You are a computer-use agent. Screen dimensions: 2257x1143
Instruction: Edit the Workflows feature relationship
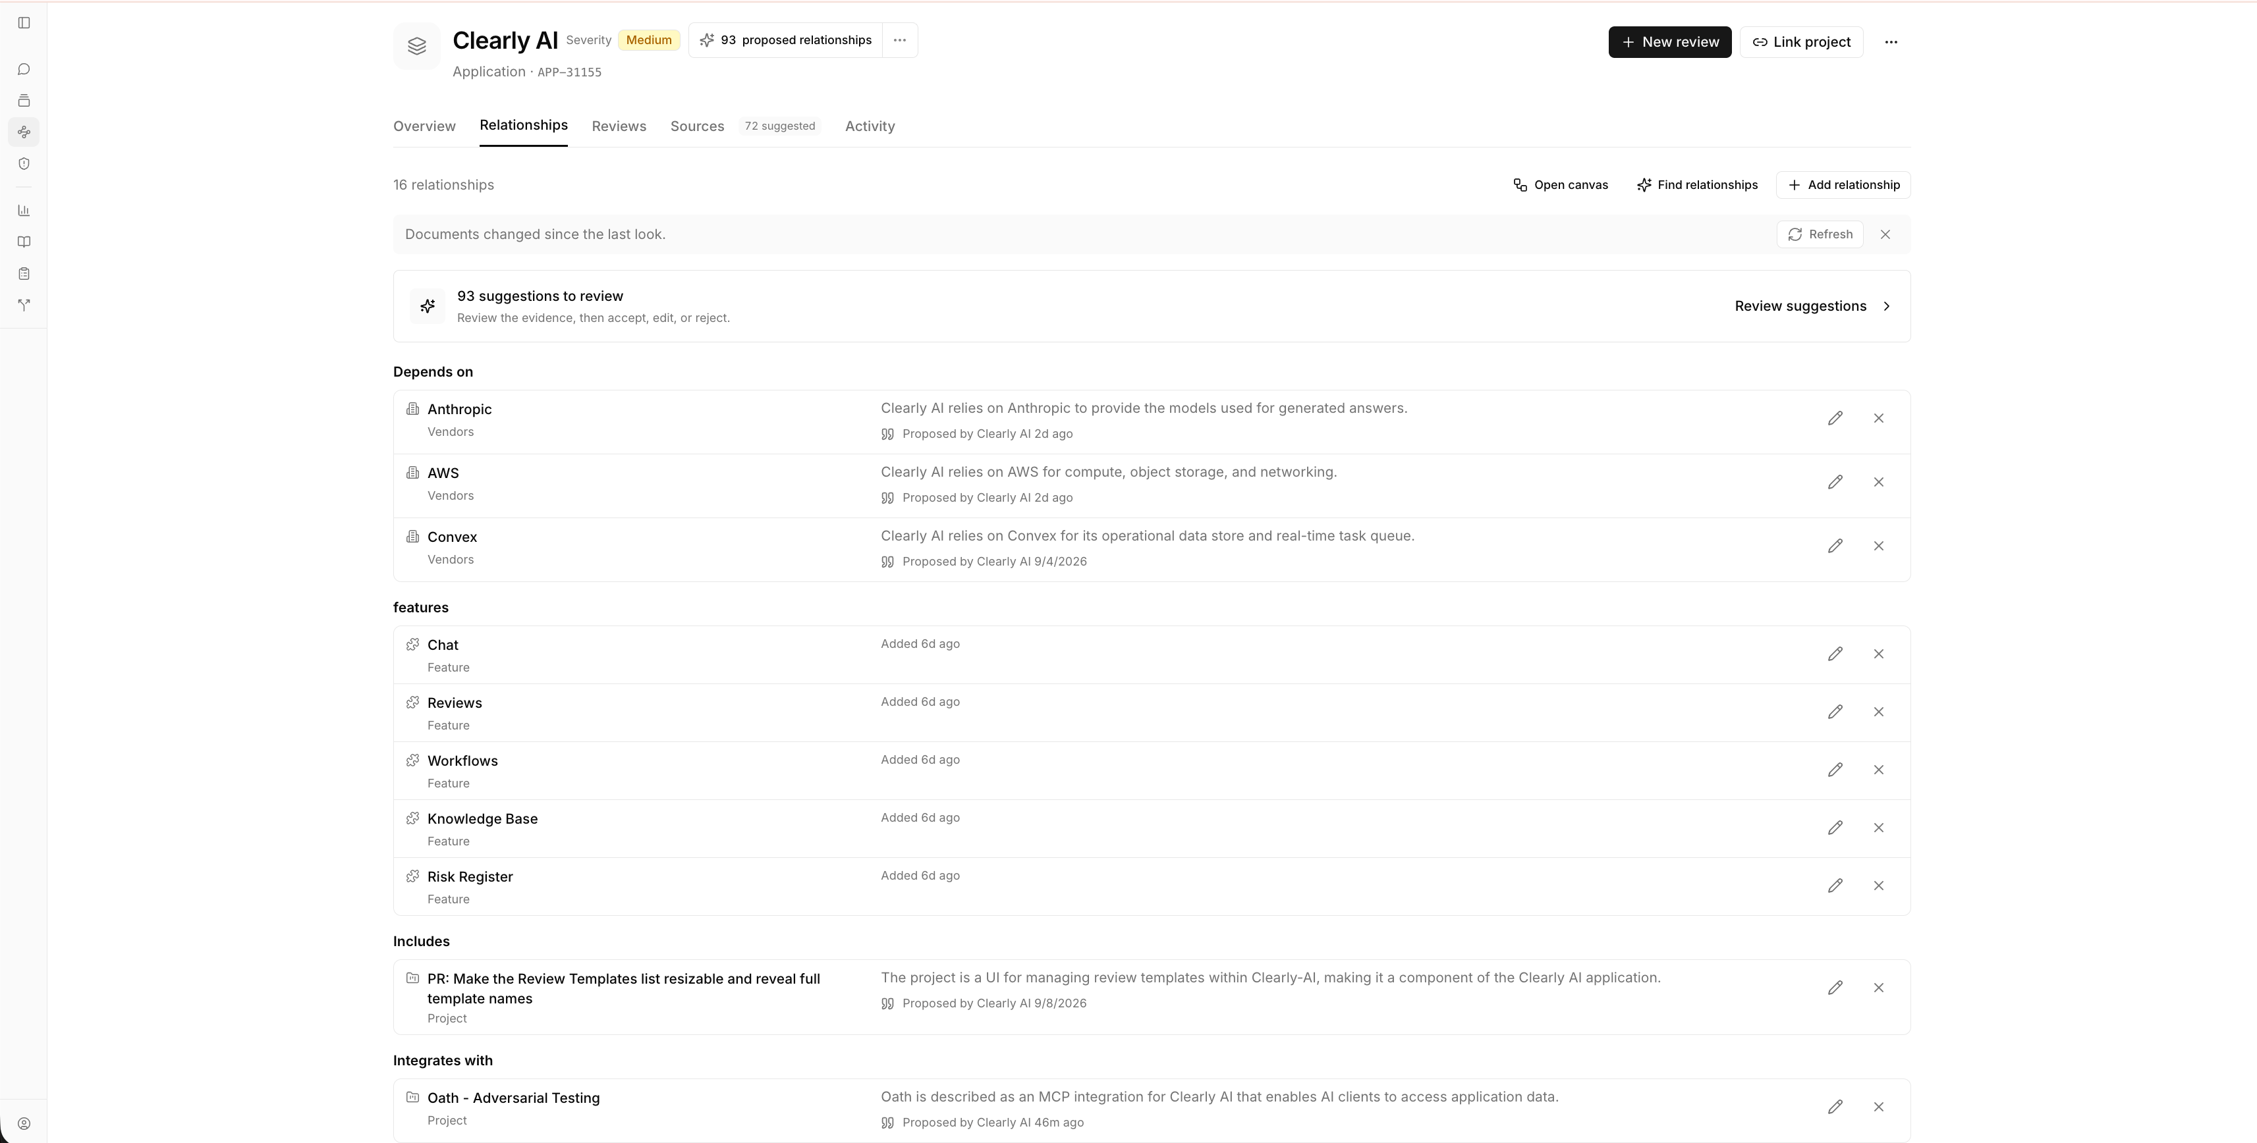(1835, 770)
